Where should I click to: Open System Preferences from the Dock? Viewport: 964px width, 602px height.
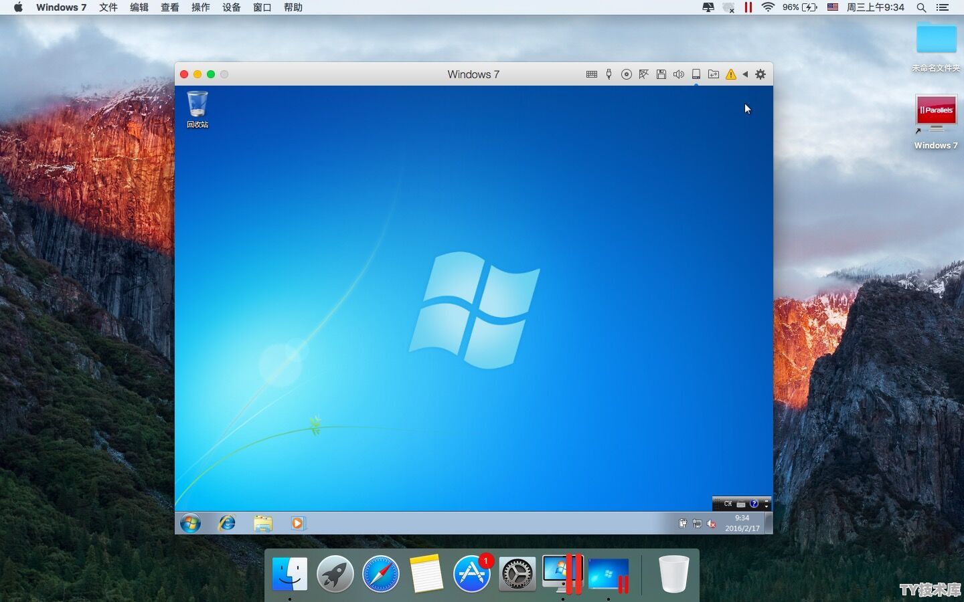[x=517, y=574]
